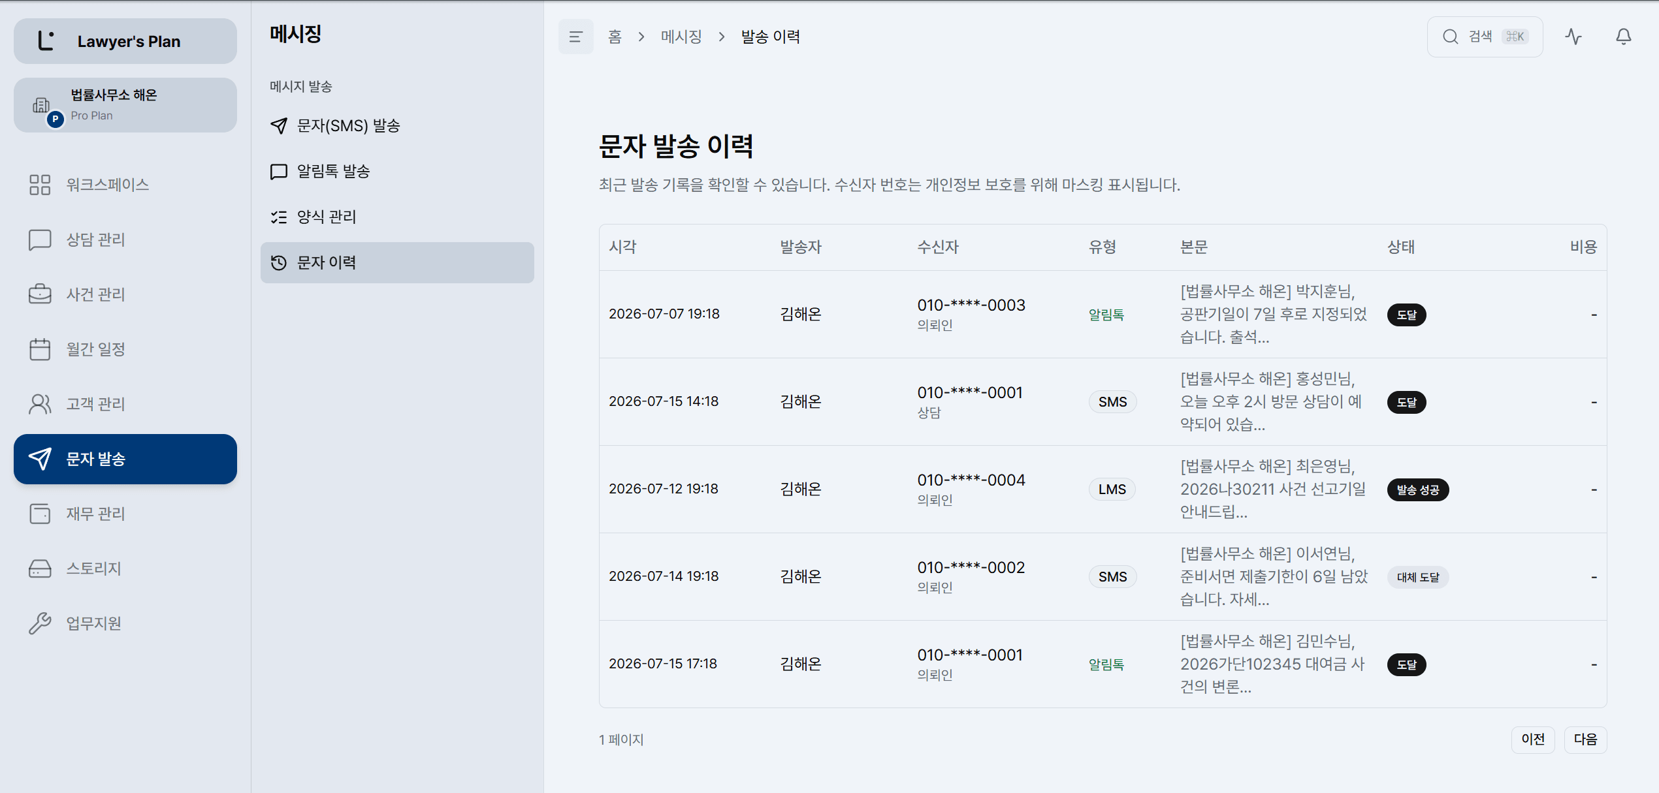Click the search magnifier icon
This screenshot has height=793, width=1659.
click(1450, 37)
